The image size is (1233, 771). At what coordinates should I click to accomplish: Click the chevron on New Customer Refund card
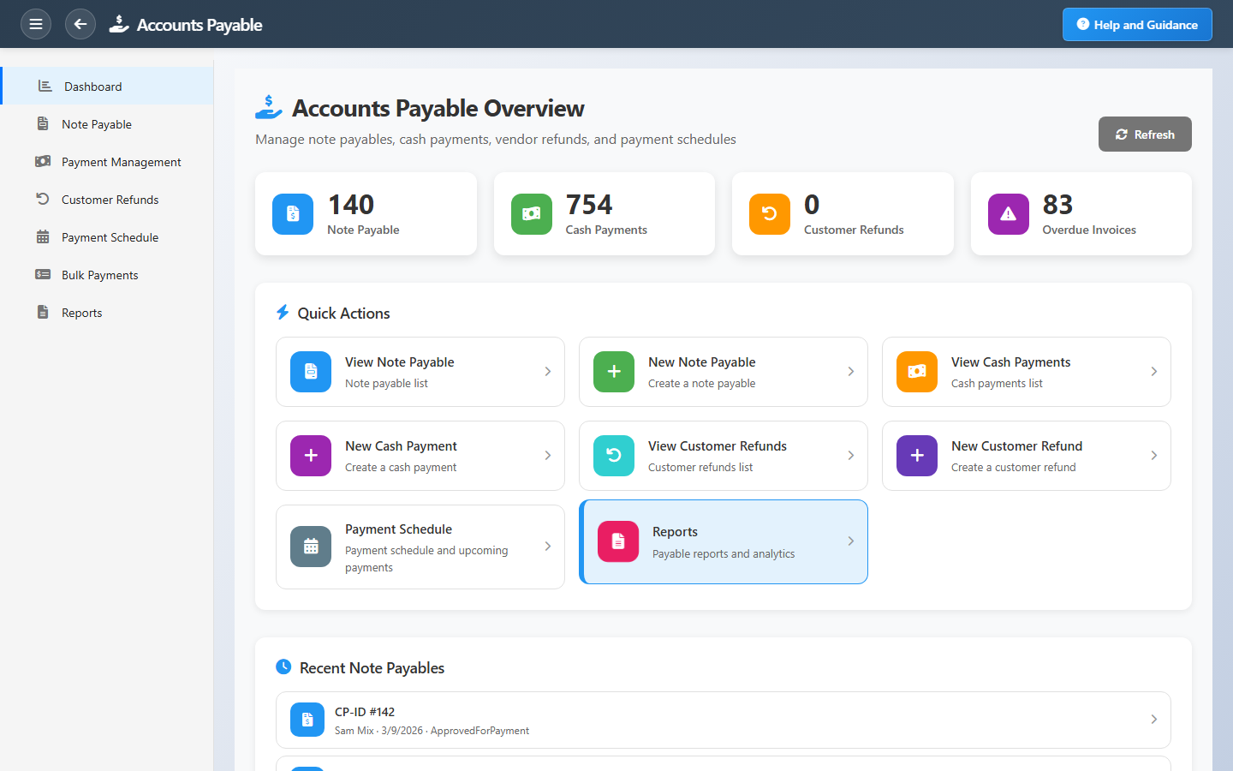(1153, 456)
